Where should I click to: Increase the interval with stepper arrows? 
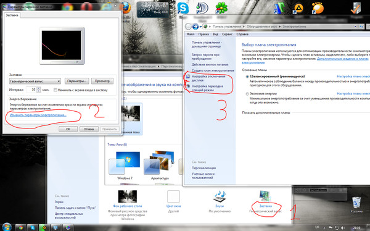click(38, 88)
